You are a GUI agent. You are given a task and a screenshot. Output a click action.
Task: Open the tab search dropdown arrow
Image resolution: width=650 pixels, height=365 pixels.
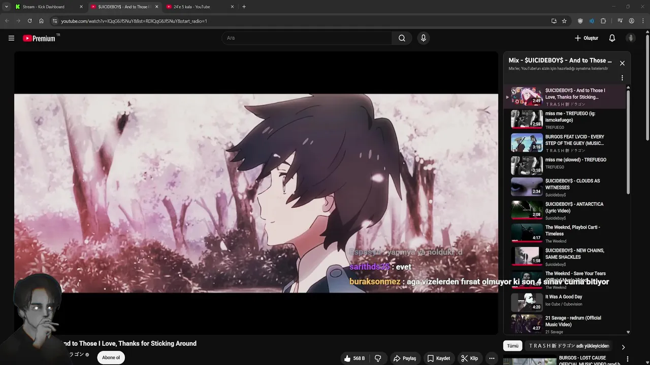pyautogui.click(x=6, y=7)
